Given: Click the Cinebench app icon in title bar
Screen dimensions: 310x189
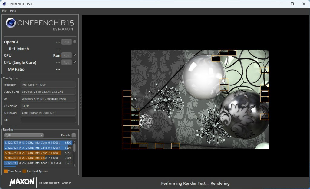Looking at the screenshot, I should click(x=4, y=4).
